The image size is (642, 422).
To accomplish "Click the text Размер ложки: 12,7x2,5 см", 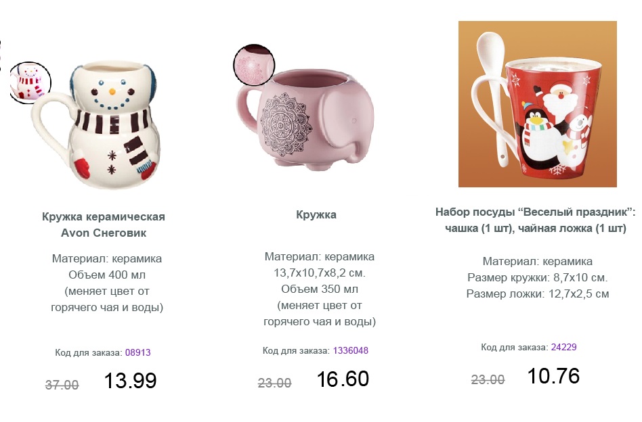I will (x=538, y=294).
